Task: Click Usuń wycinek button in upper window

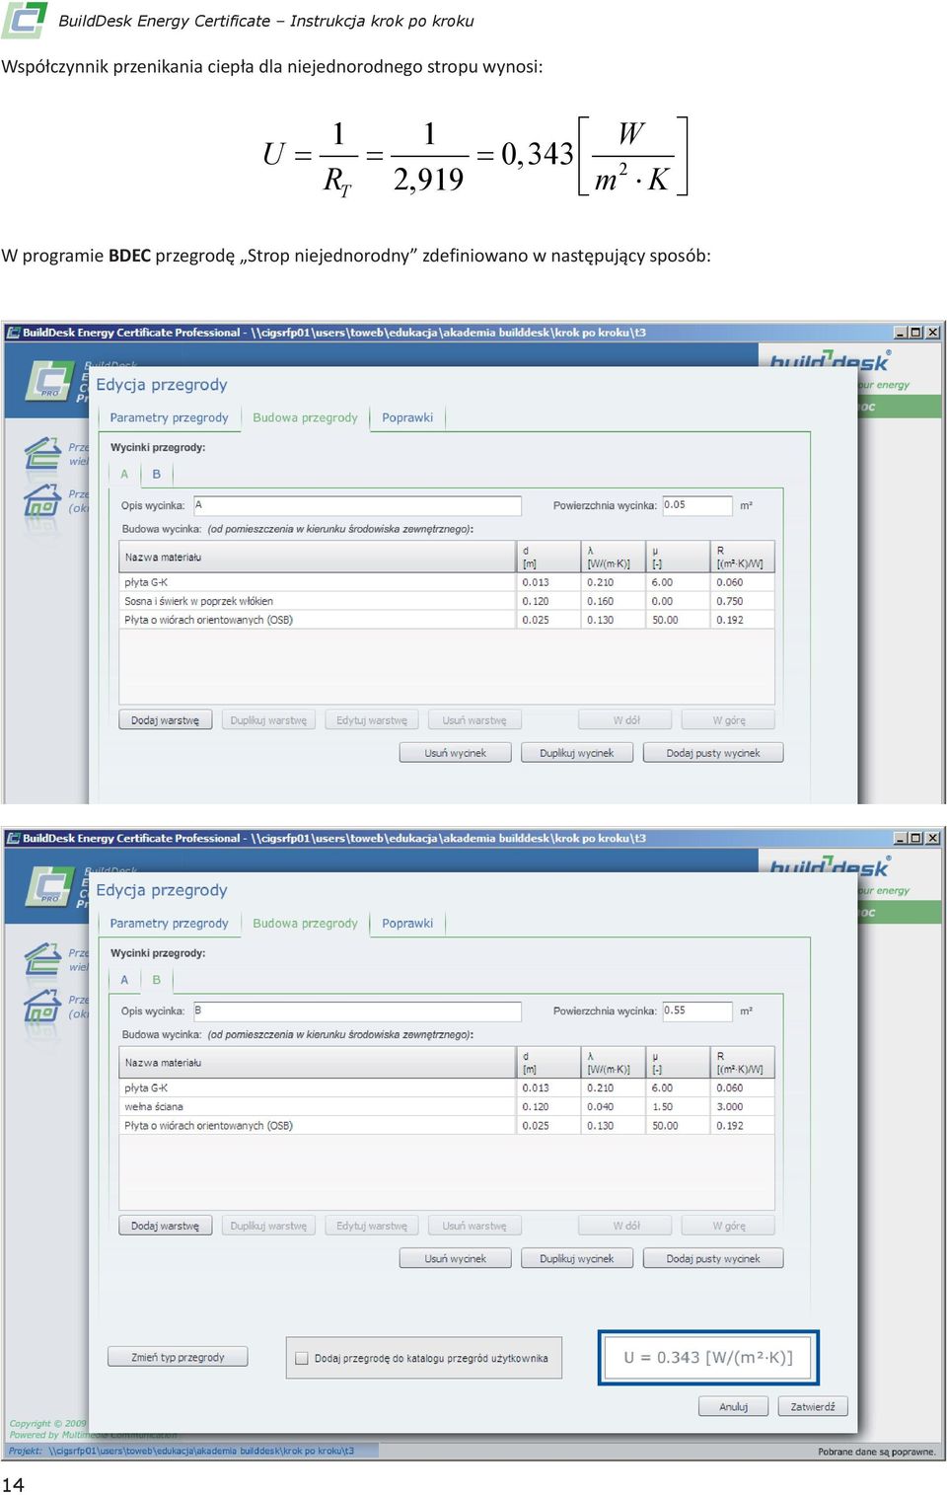Action: click(x=455, y=753)
